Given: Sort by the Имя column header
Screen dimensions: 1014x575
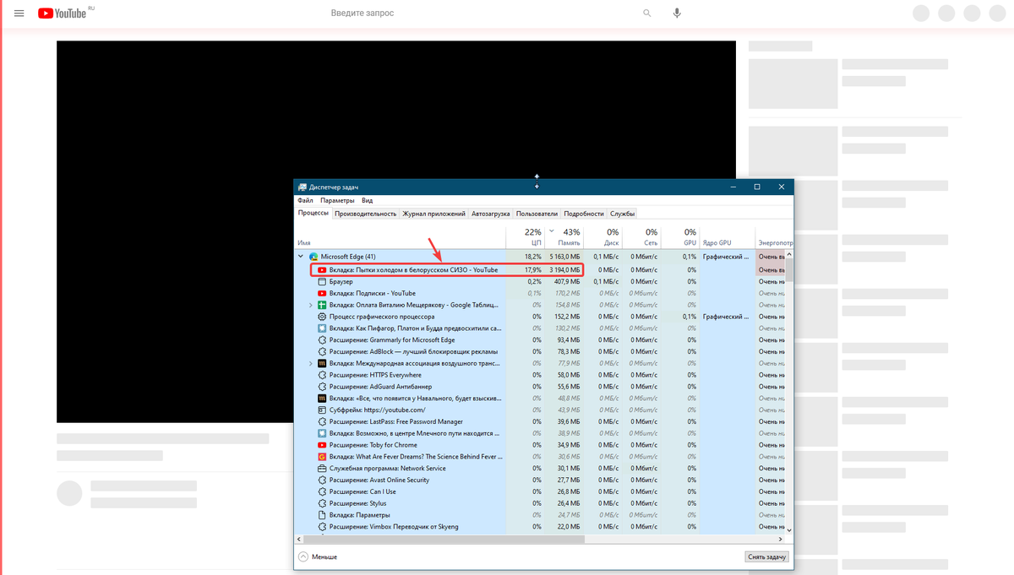Looking at the screenshot, I should tap(401, 236).
